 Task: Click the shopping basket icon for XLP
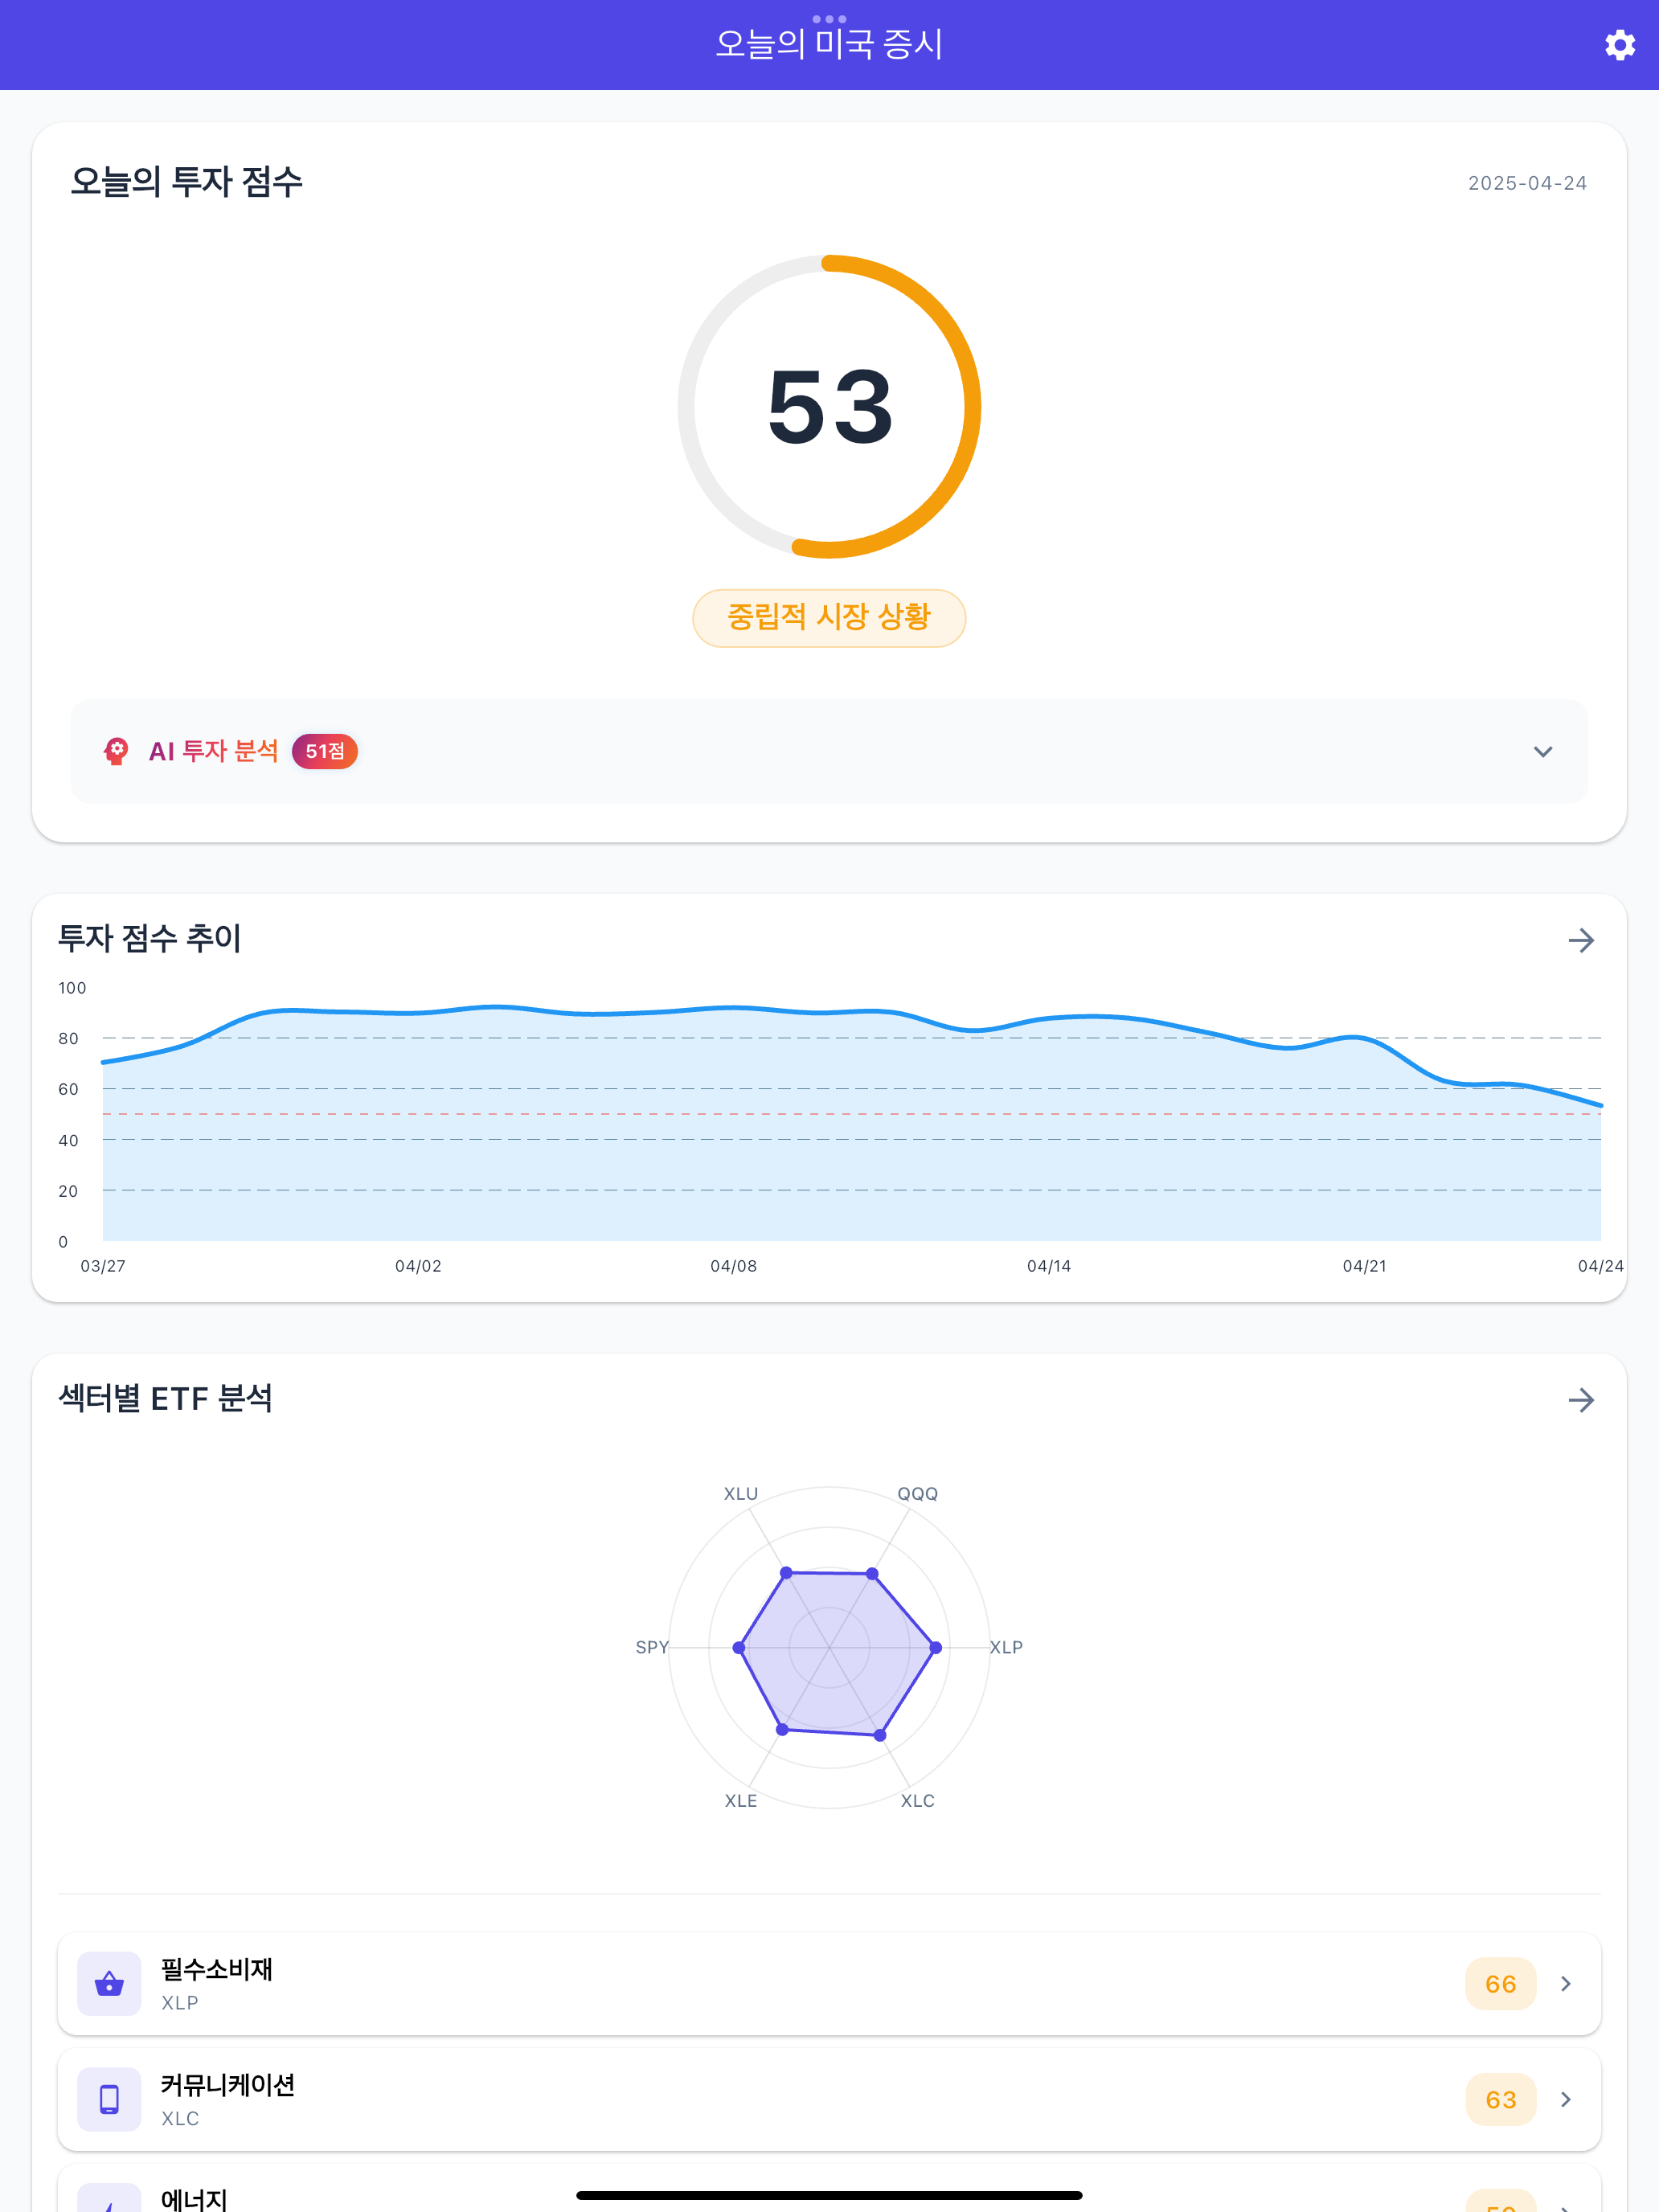[x=109, y=1983]
